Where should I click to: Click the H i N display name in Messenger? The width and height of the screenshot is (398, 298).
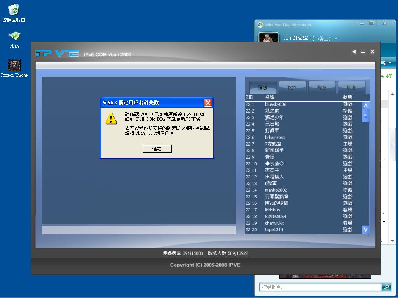tap(299, 38)
